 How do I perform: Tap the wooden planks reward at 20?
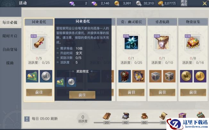(107, 116)
